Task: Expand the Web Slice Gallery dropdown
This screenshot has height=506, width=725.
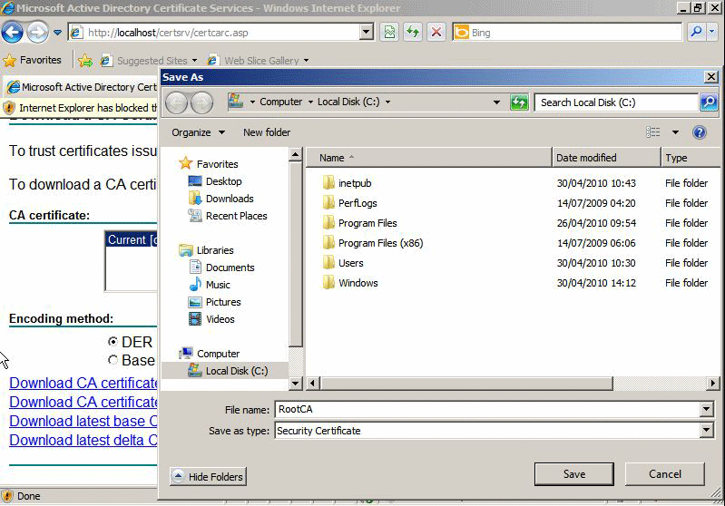Action: (306, 61)
